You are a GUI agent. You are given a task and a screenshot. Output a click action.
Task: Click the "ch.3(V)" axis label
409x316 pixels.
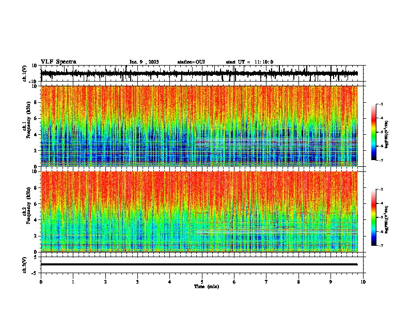click(25, 265)
